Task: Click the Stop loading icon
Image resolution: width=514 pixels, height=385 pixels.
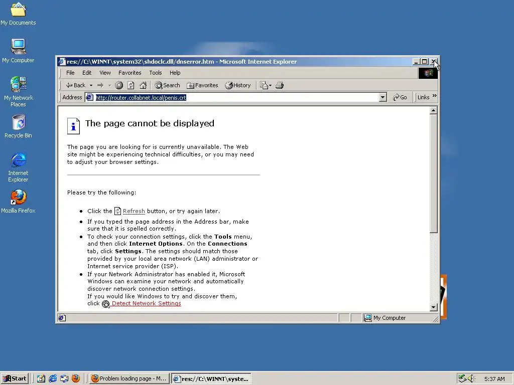Action: click(x=119, y=85)
